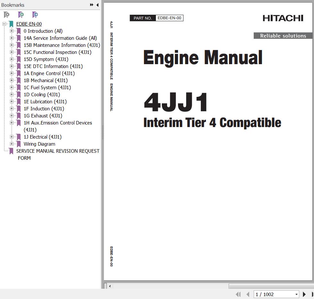This screenshot has height=299, width=314.
Task: Click the Engine Manual heading on the page
Action: tap(203, 58)
